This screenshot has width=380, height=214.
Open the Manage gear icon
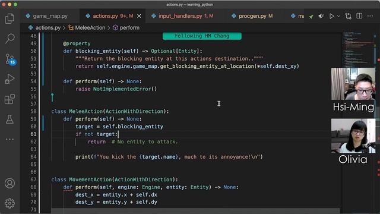(x=9, y=203)
